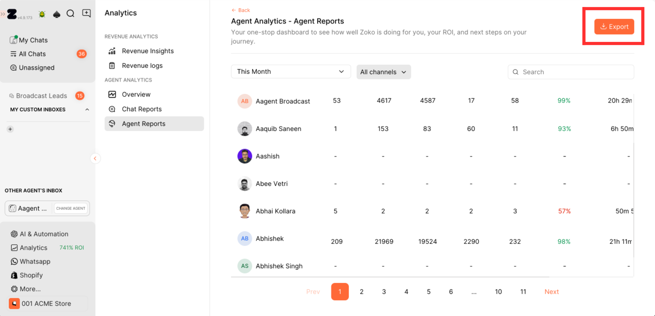Open search via magnifier icon

pos(70,13)
